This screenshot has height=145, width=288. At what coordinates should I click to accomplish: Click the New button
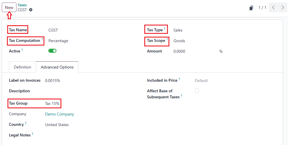pyautogui.click(x=9, y=7)
